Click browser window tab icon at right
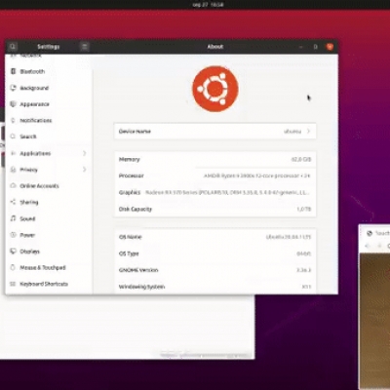 tap(370, 233)
